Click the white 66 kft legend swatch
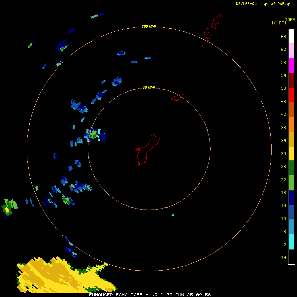 [291, 36]
